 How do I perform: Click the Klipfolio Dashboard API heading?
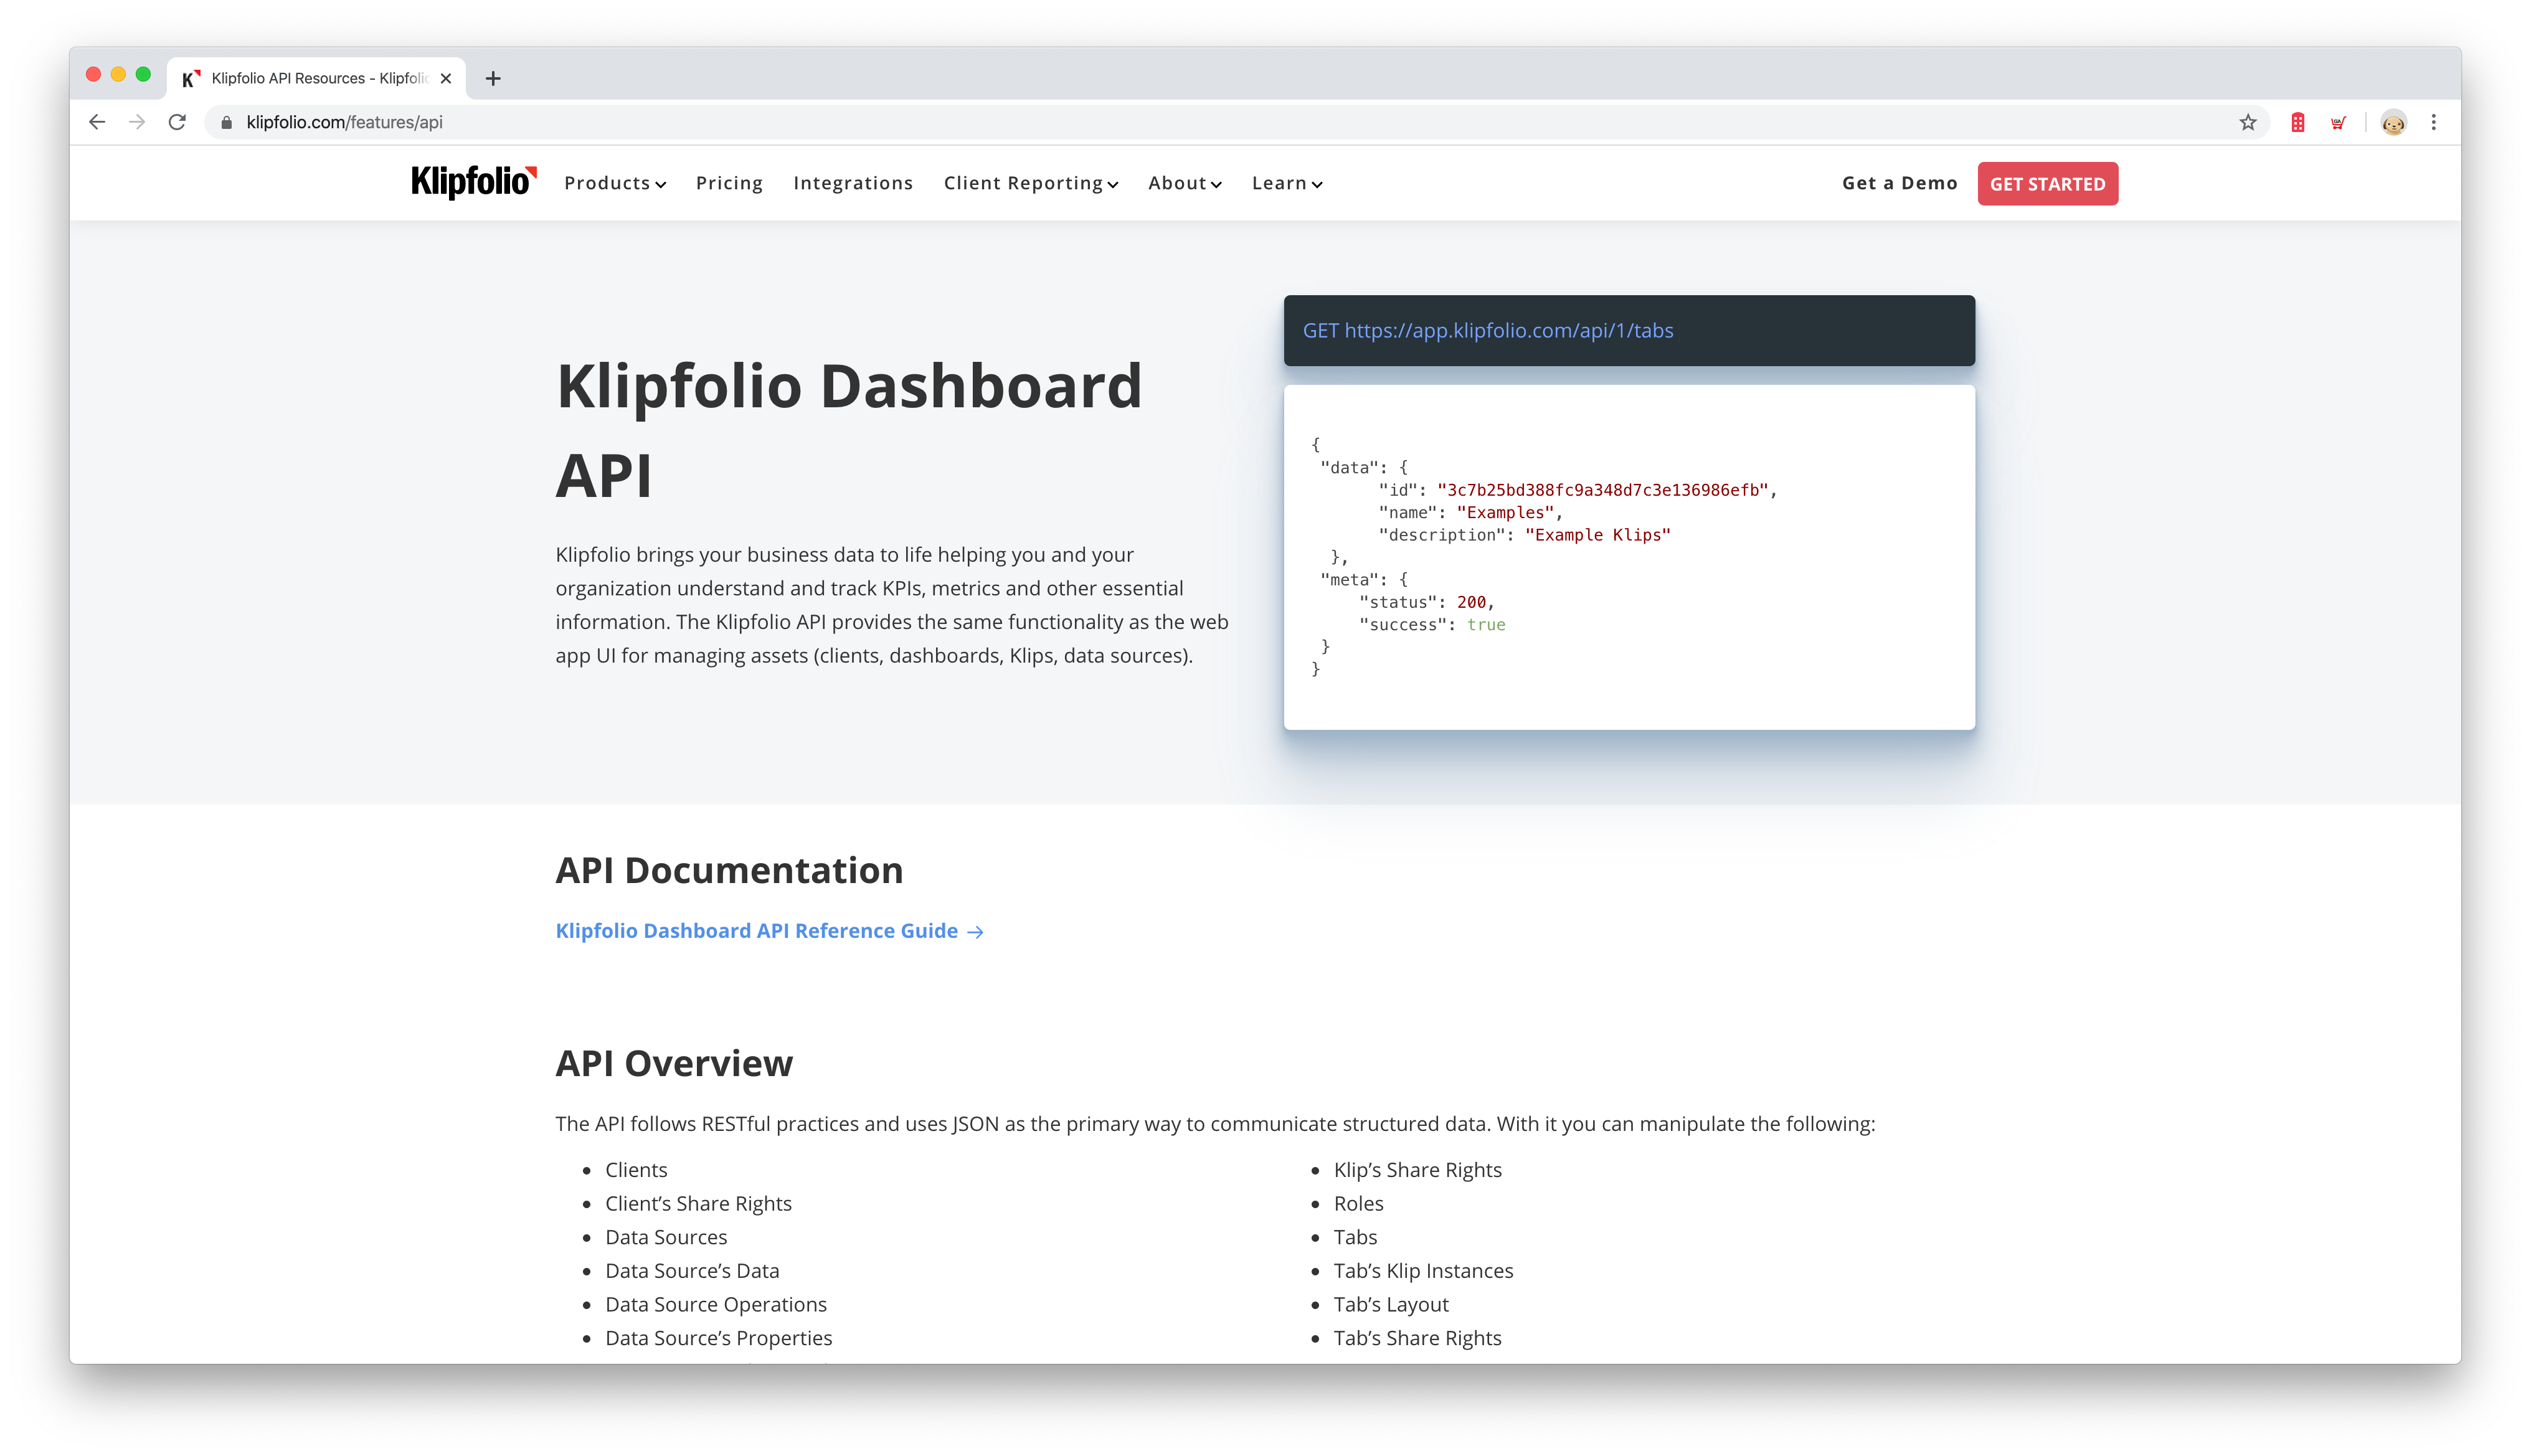pyautogui.click(x=849, y=430)
